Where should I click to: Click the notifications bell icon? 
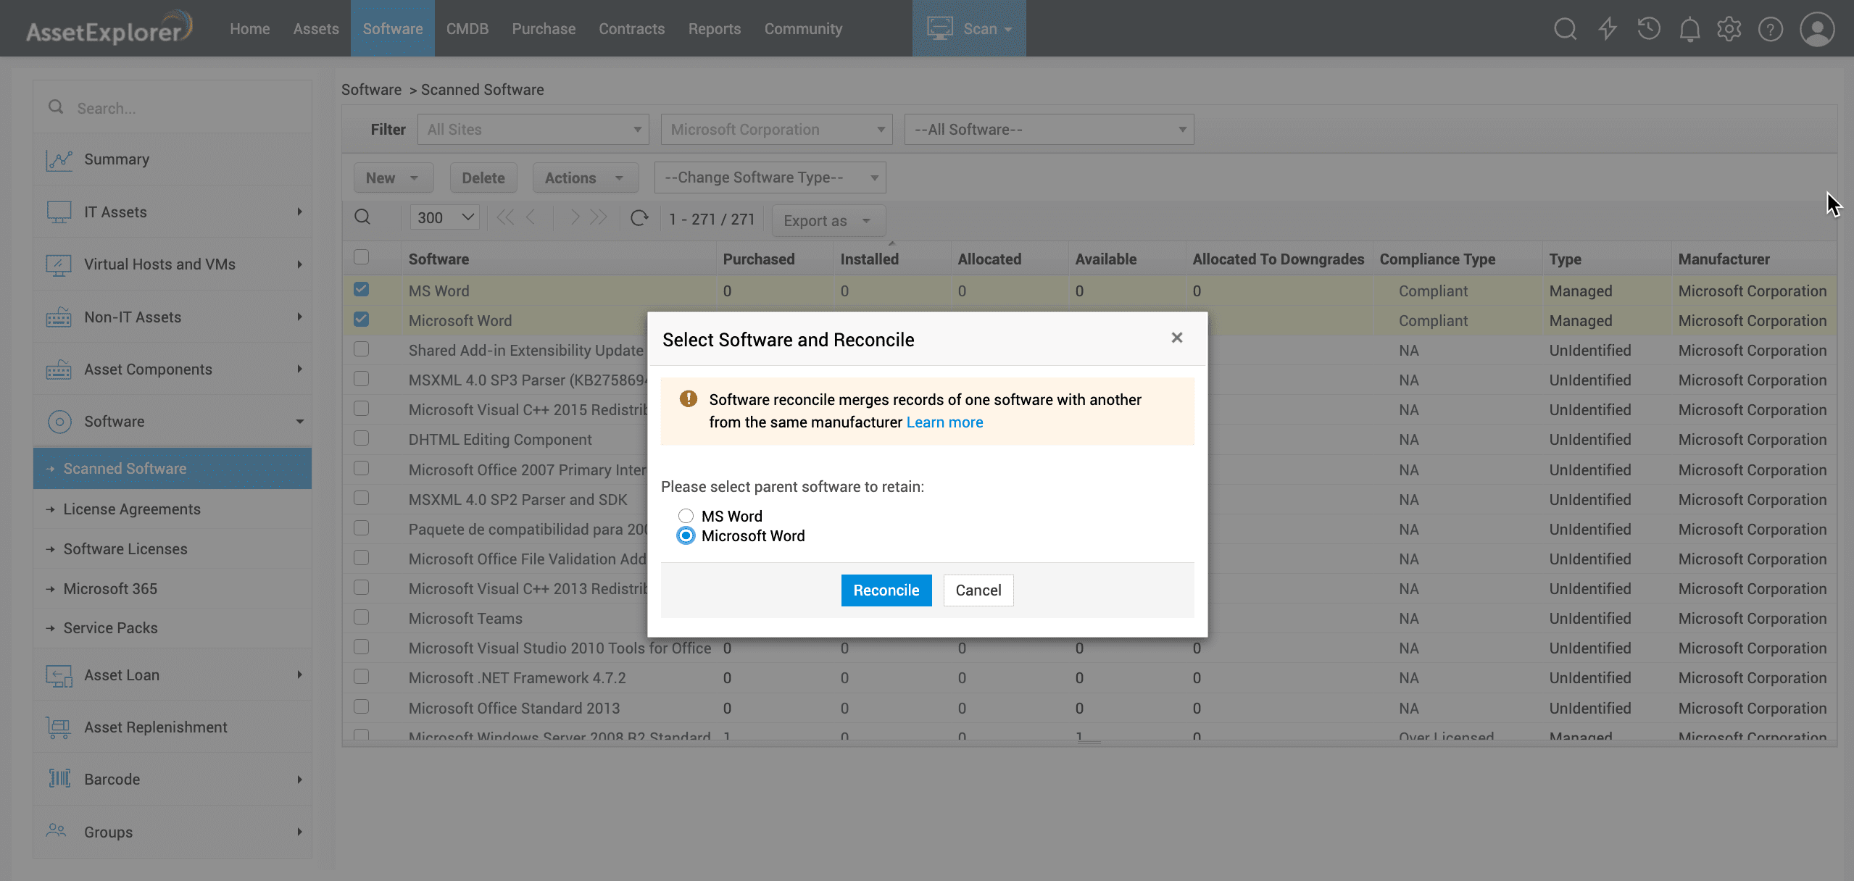point(1689,29)
